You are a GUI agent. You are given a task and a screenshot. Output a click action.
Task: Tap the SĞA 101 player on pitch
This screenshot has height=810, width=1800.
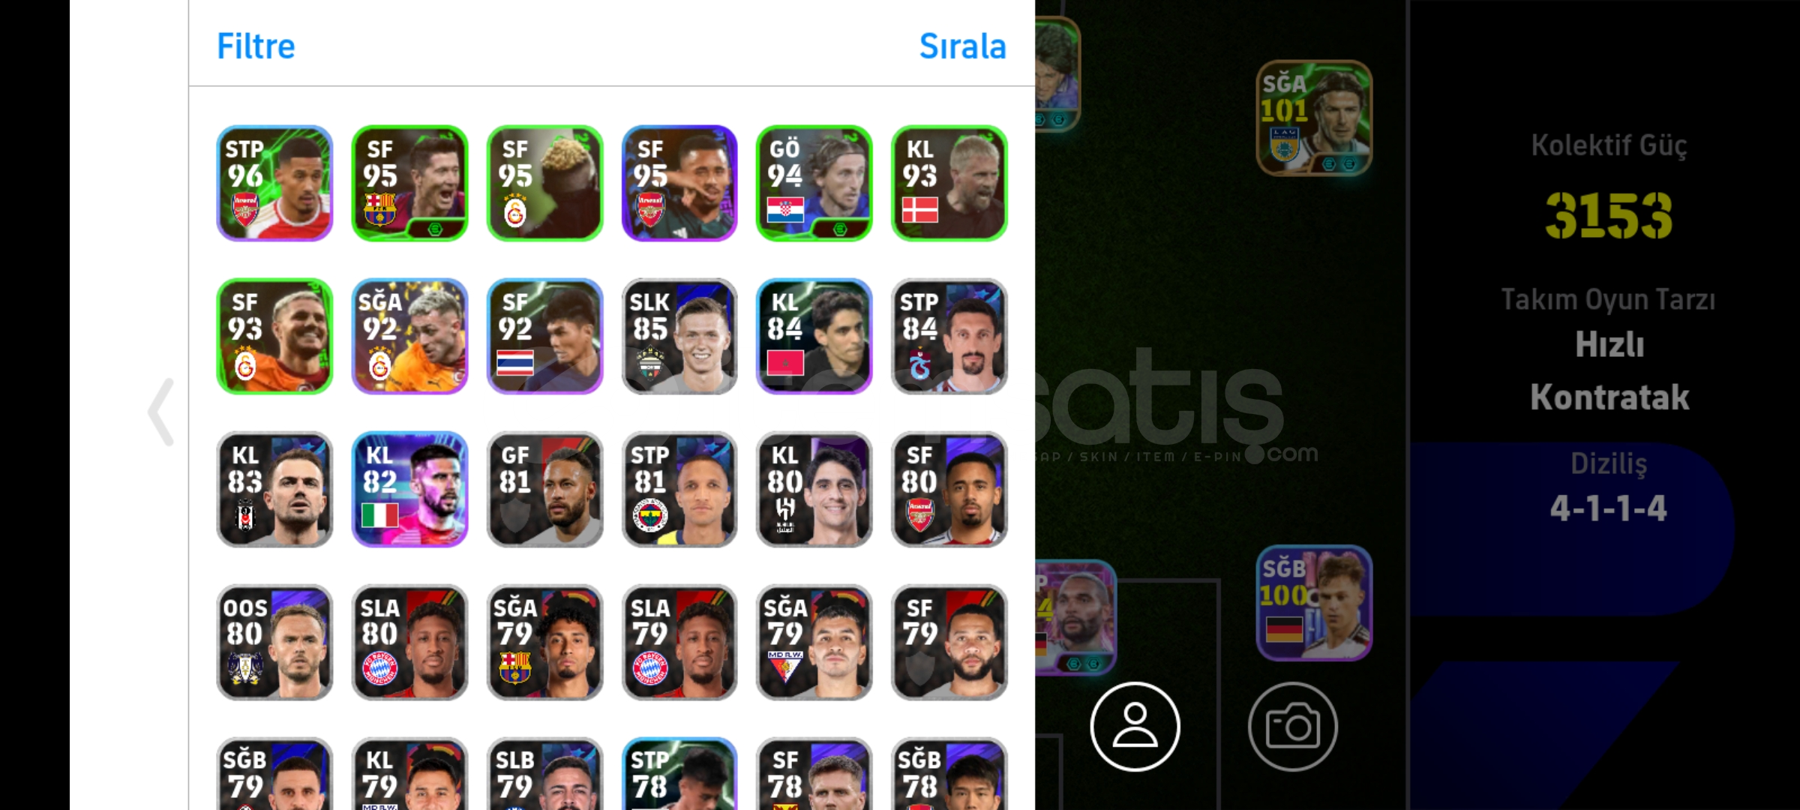tap(1314, 118)
